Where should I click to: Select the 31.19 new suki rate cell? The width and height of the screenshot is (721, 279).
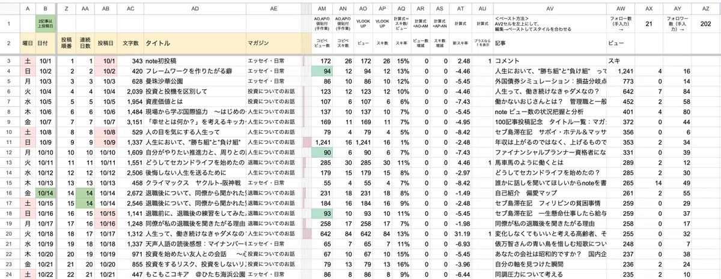click(461, 234)
